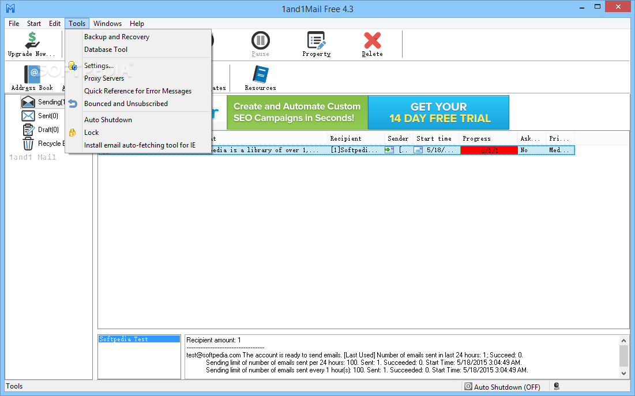Choose Backup and Recovery
This screenshot has height=396, width=635.
click(x=138, y=37)
